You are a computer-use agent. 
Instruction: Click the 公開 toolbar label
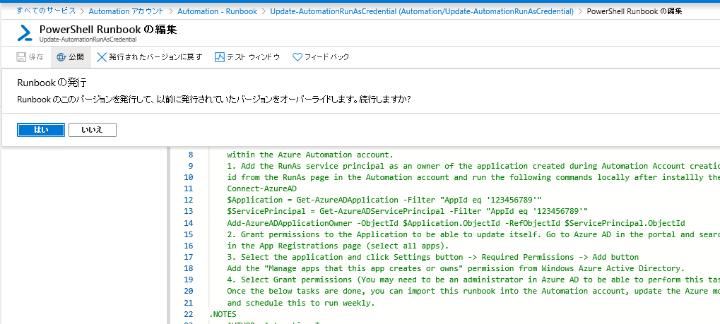click(76, 57)
